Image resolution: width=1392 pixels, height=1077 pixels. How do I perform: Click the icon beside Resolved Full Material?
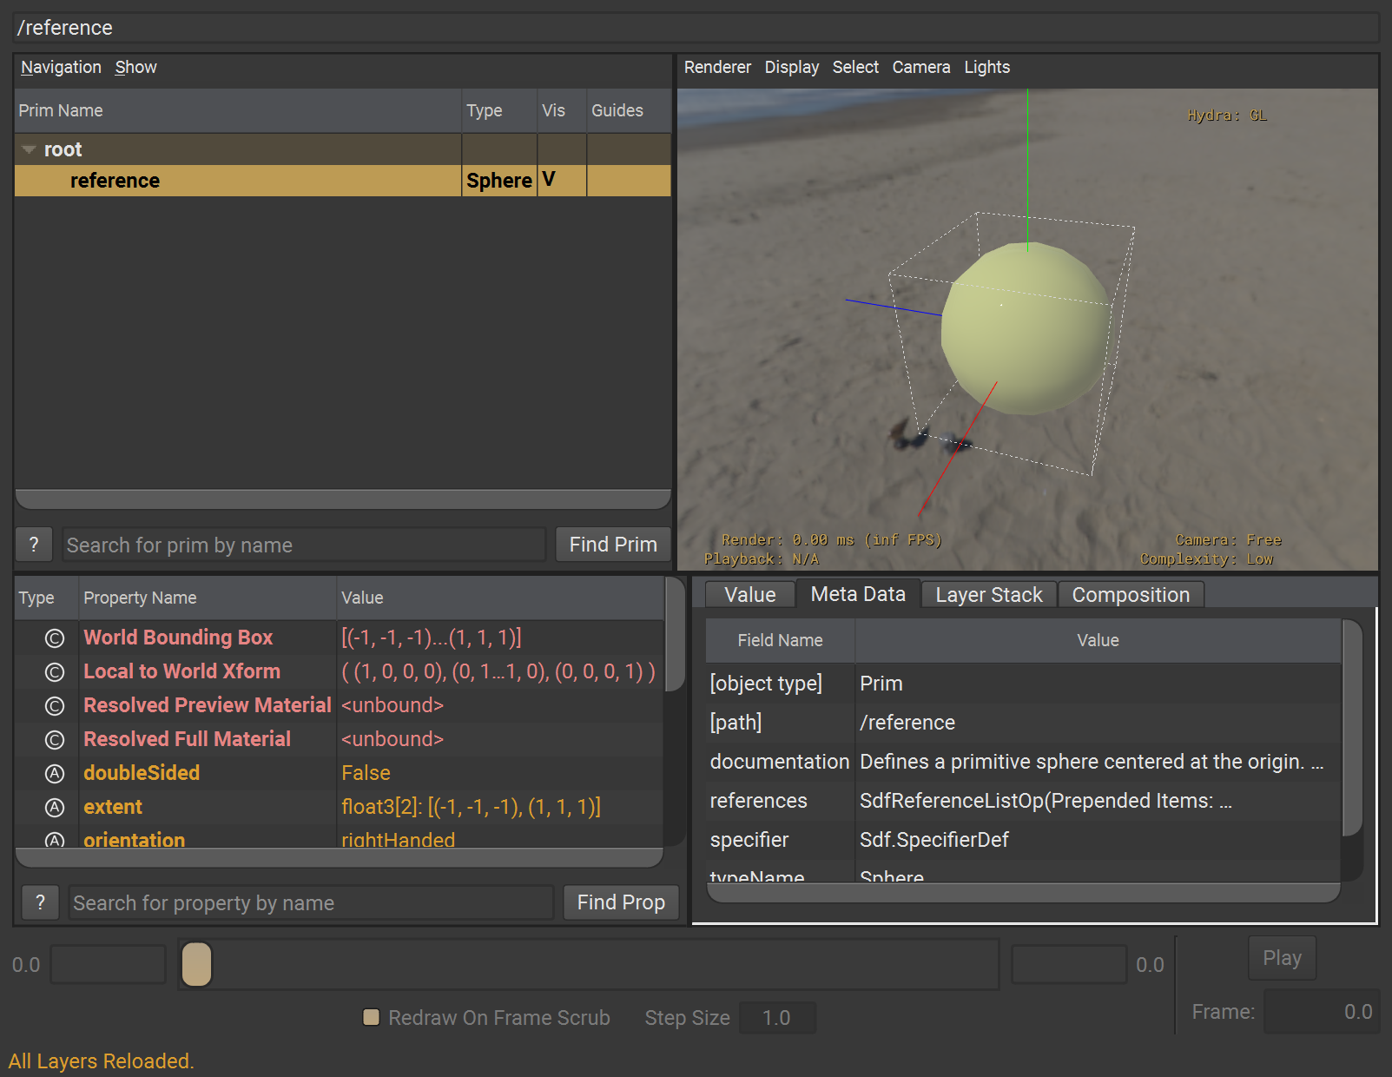pyautogui.click(x=55, y=740)
